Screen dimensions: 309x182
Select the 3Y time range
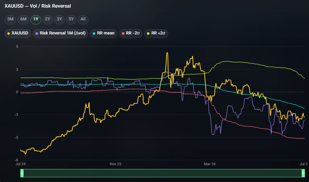point(59,20)
